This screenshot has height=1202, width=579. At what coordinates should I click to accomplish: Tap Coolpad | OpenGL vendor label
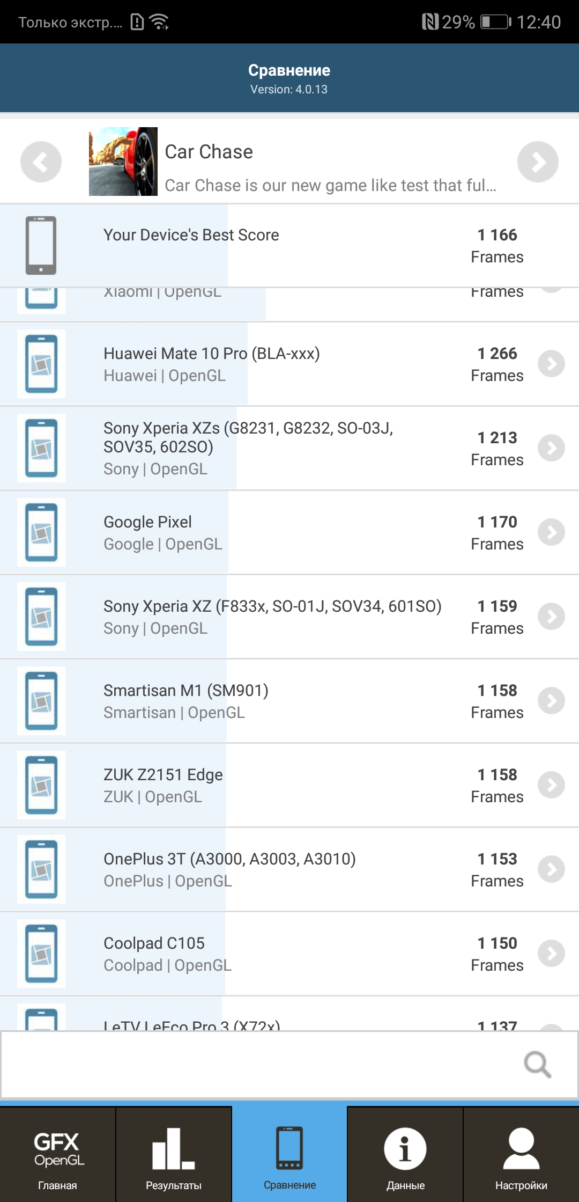coord(167,965)
